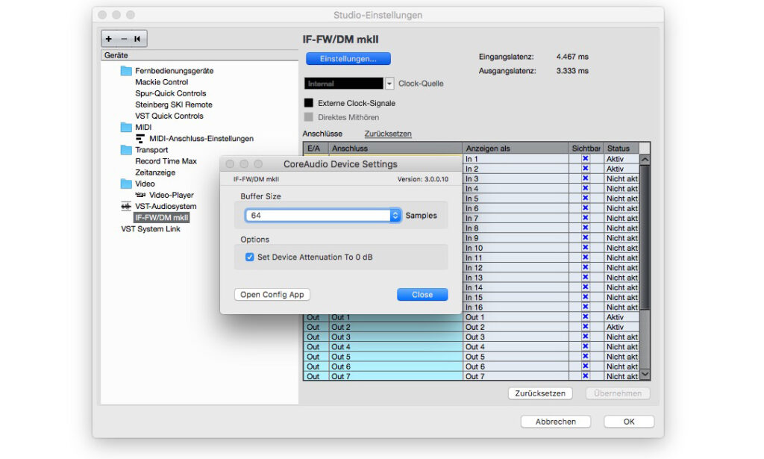This screenshot has width=764, height=459.
Task: Click 'Out 7' in Anschluss column
Action: click(395, 376)
